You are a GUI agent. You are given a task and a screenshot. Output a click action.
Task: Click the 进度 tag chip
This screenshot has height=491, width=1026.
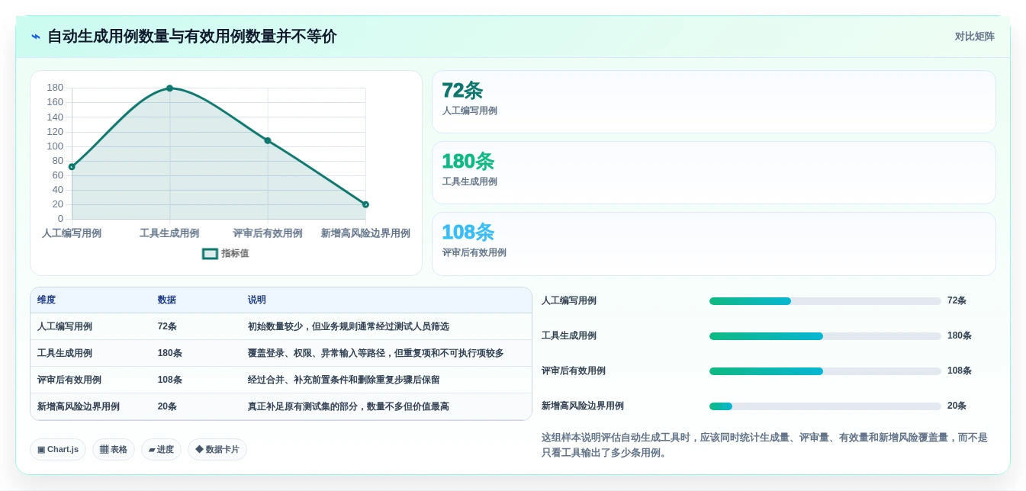click(161, 449)
